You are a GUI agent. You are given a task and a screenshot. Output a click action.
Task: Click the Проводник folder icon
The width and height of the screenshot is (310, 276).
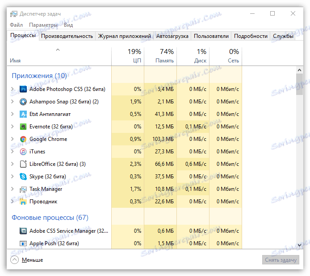coord(23,202)
